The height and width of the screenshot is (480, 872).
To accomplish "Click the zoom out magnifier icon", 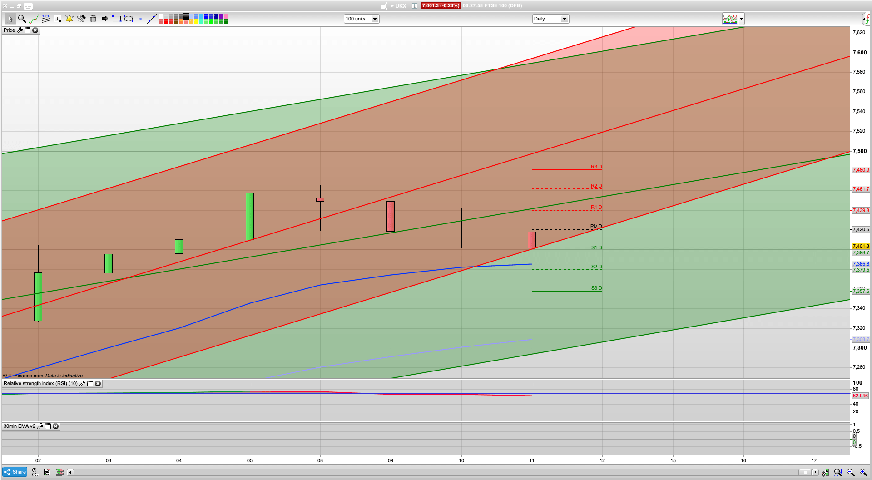I will pyautogui.click(x=851, y=472).
